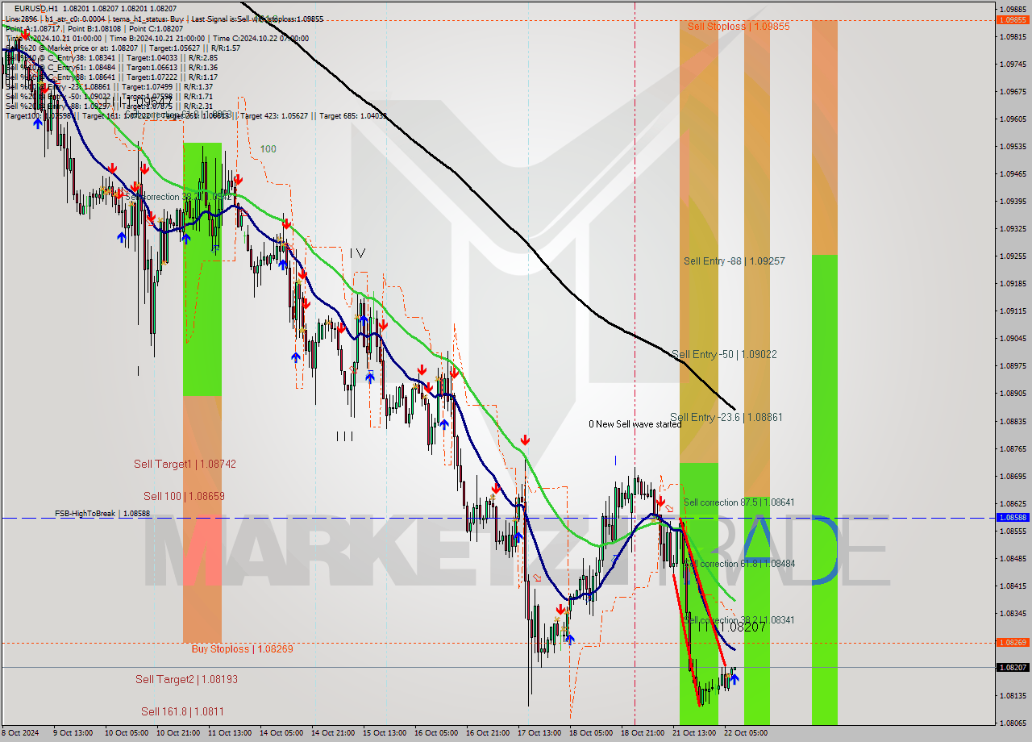Image resolution: width=1032 pixels, height=742 pixels.
Task: Click the 'Target 685: 1.04033' info text
Action: [353, 116]
